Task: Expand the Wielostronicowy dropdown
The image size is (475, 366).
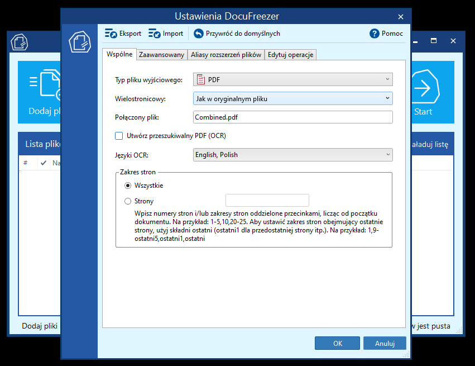Action: coord(293,98)
